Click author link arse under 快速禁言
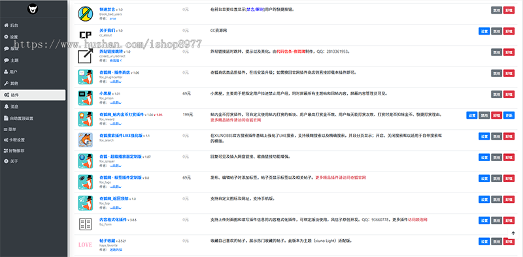523x257 pixels. 112,19
